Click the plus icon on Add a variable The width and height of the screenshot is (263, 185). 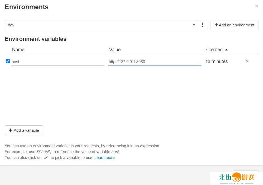tap(11, 130)
